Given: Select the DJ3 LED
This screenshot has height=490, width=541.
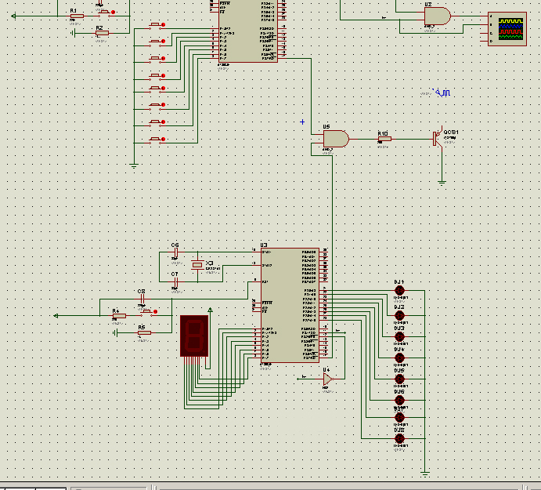Looking at the screenshot, I should pyautogui.click(x=399, y=336).
